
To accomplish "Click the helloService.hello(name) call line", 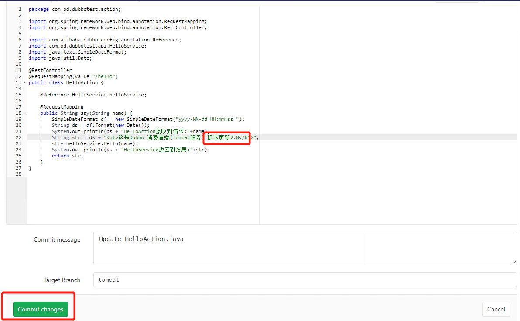I will point(95,143).
